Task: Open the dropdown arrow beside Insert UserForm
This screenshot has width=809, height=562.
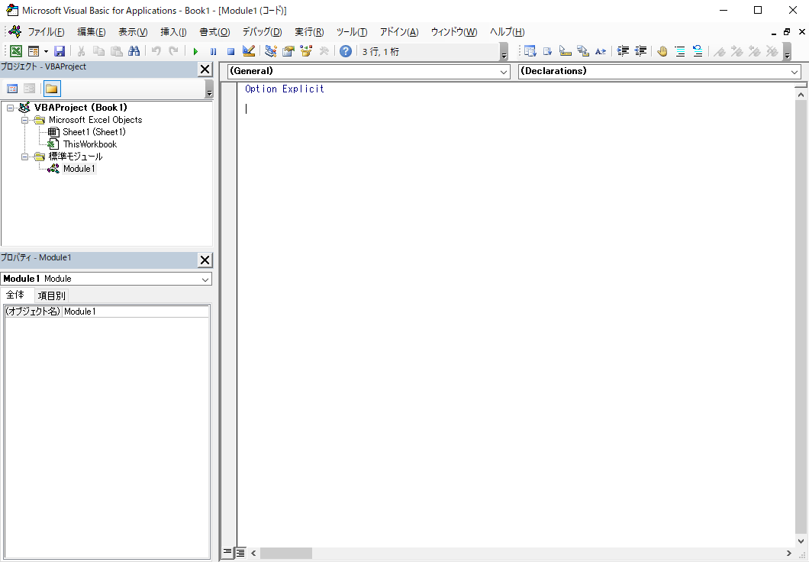Action: coord(46,51)
